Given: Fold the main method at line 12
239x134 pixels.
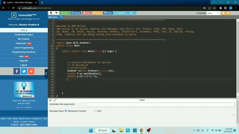Looking at the screenshot, I should [x=55, y=51].
